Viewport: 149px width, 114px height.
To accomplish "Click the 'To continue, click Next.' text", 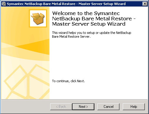I will click(68, 81).
